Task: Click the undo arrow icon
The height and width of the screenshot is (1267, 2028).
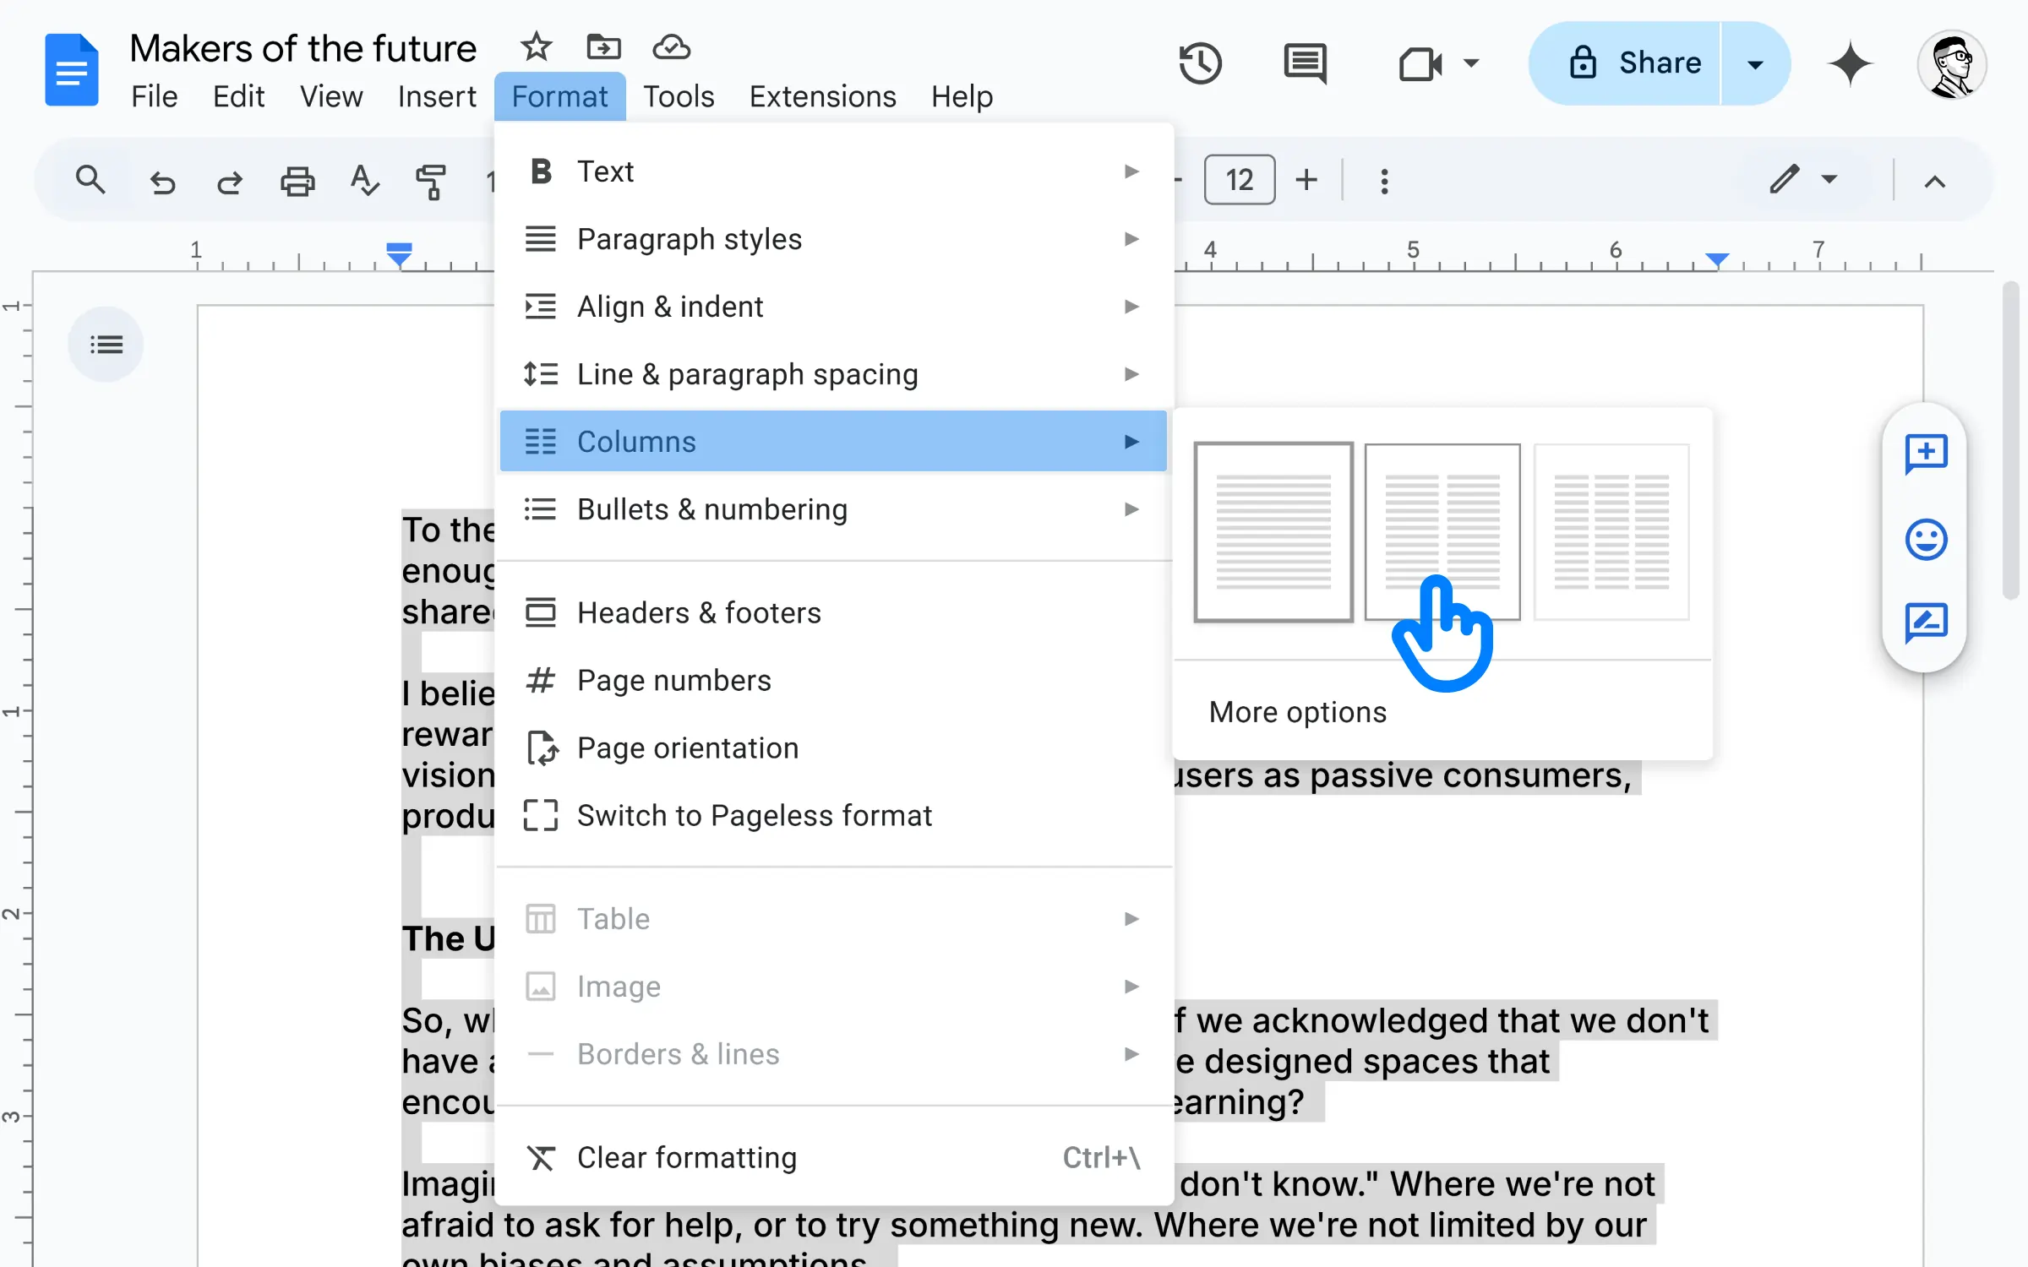Action: pyautogui.click(x=162, y=180)
